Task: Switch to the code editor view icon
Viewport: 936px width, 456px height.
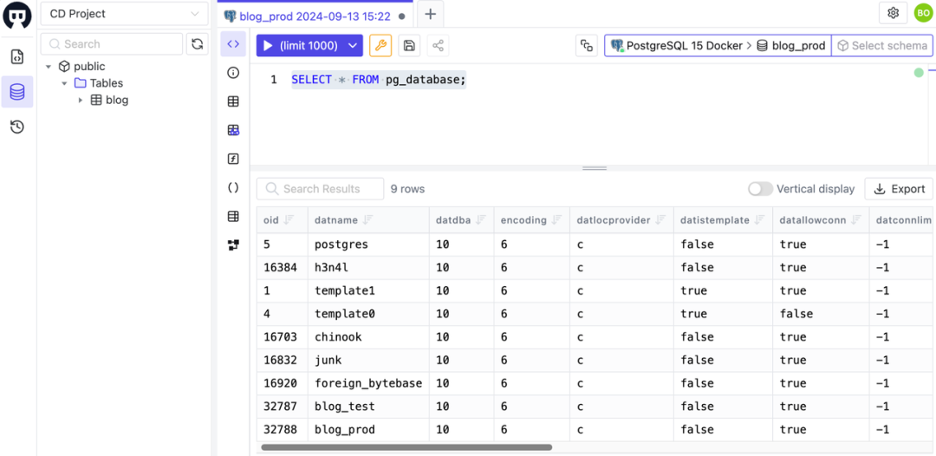Action: (x=233, y=44)
